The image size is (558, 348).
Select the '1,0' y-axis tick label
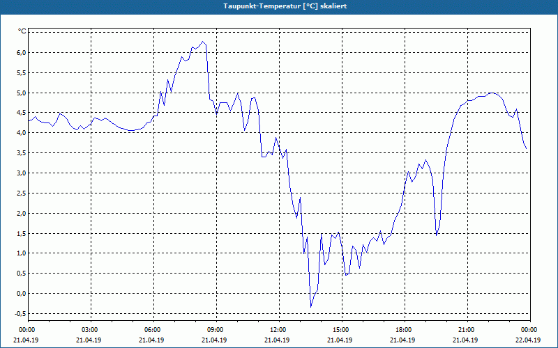(x=22, y=253)
